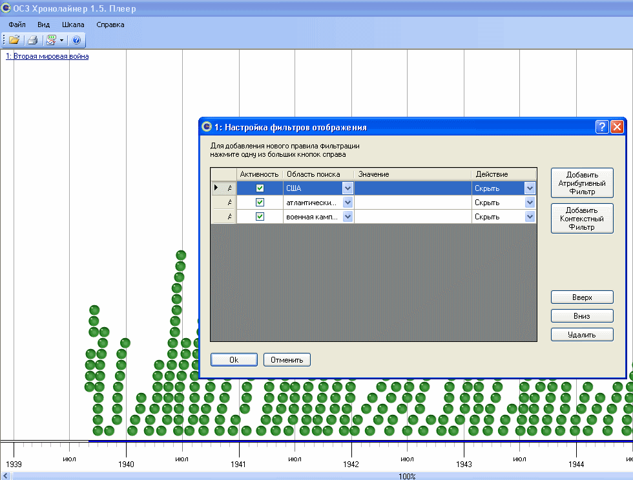Open the Файл menu
Viewport: 633px width, 480px height.
(x=17, y=25)
